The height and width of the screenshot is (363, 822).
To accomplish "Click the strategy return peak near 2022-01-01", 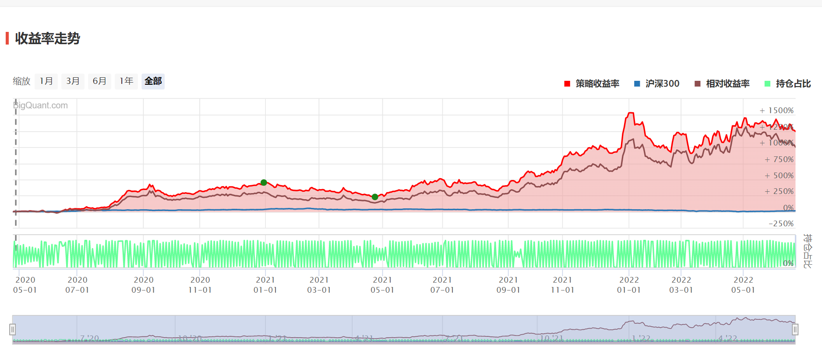I will pyautogui.click(x=631, y=113).
